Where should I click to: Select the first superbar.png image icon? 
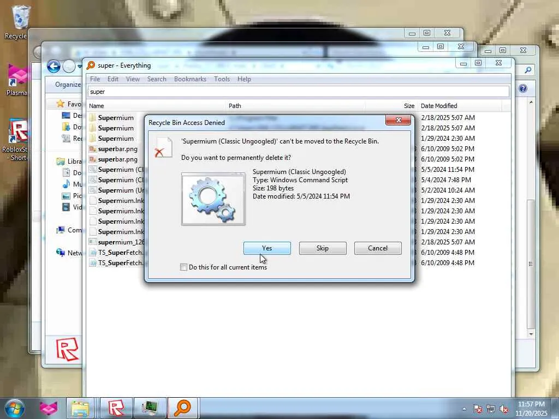(93, 149)
